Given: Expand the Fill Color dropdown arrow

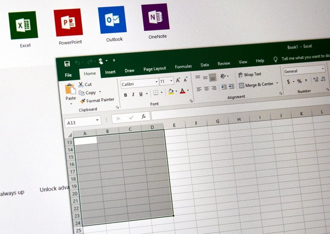Looking at the screenshot, I should click(x=177, y=91).
